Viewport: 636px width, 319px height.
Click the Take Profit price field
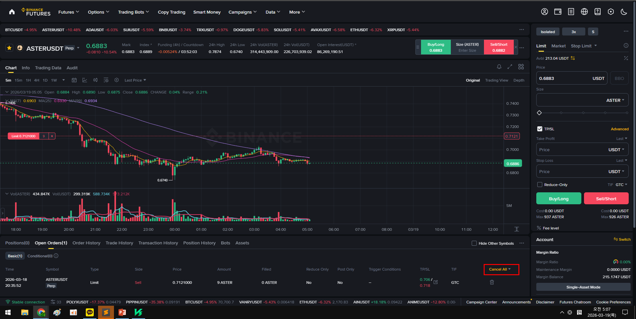(582, 149)
